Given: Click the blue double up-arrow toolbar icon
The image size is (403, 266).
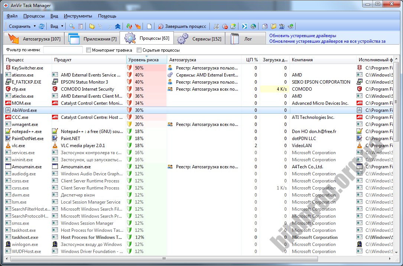Looking at the screenshot, I should tap(117, 26).
